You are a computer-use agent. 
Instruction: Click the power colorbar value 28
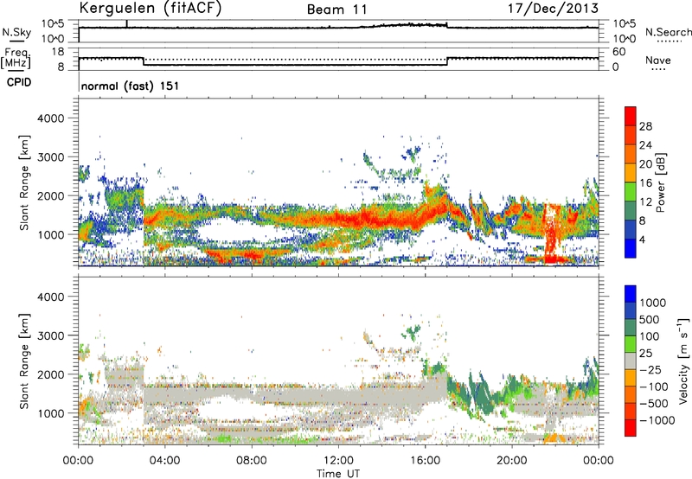[x=645, y=126]
